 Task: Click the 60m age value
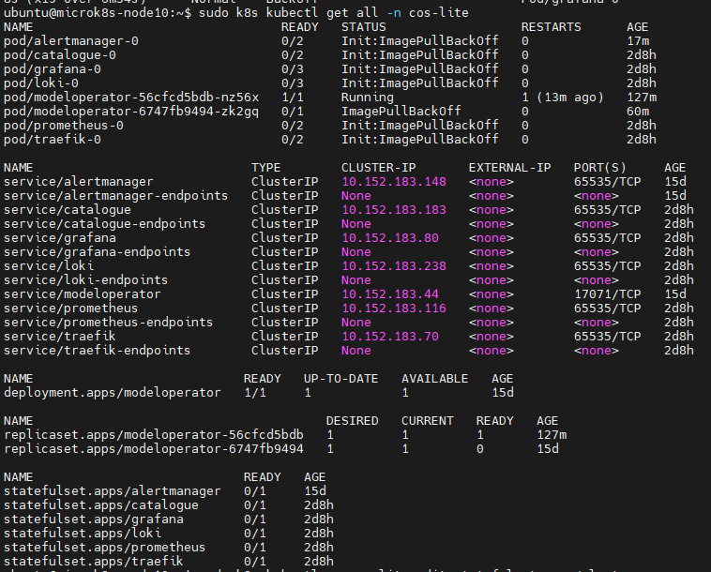[638, 112]
